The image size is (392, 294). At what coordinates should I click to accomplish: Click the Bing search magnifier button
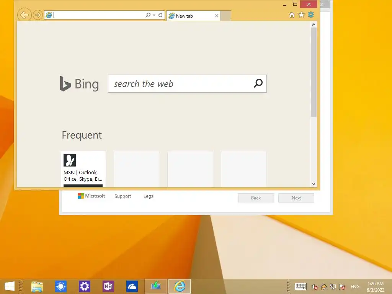(x=258, y=83)
